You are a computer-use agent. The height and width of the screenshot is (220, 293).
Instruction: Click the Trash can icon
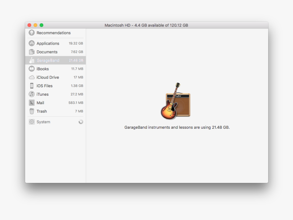32,111
